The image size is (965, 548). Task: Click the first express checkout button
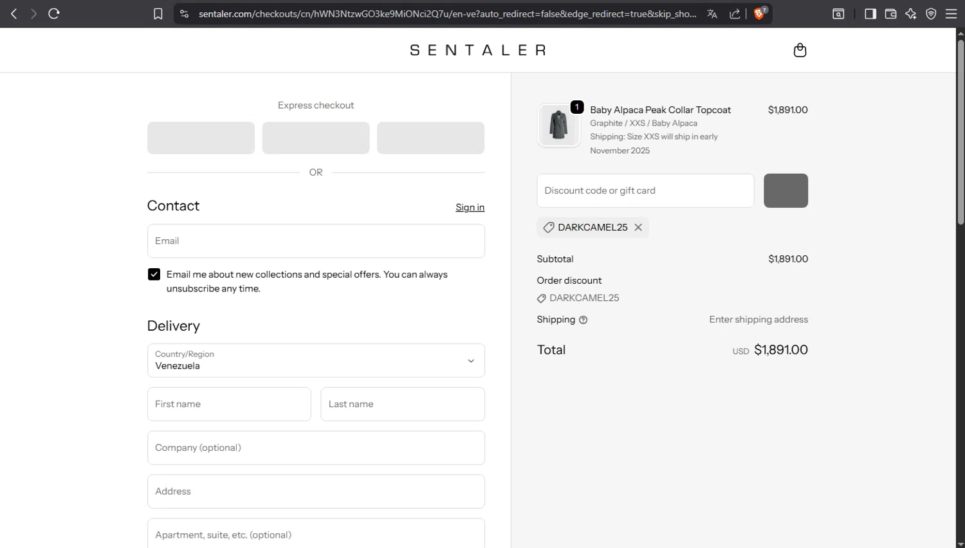[x=201, y=138]
